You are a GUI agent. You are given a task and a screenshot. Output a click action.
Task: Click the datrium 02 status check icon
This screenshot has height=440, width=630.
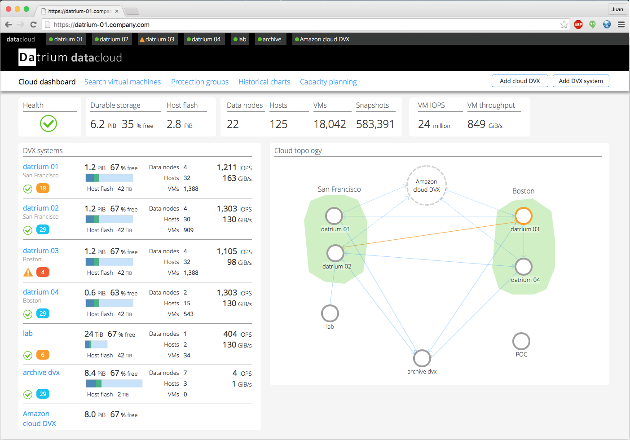pos(28,230)
